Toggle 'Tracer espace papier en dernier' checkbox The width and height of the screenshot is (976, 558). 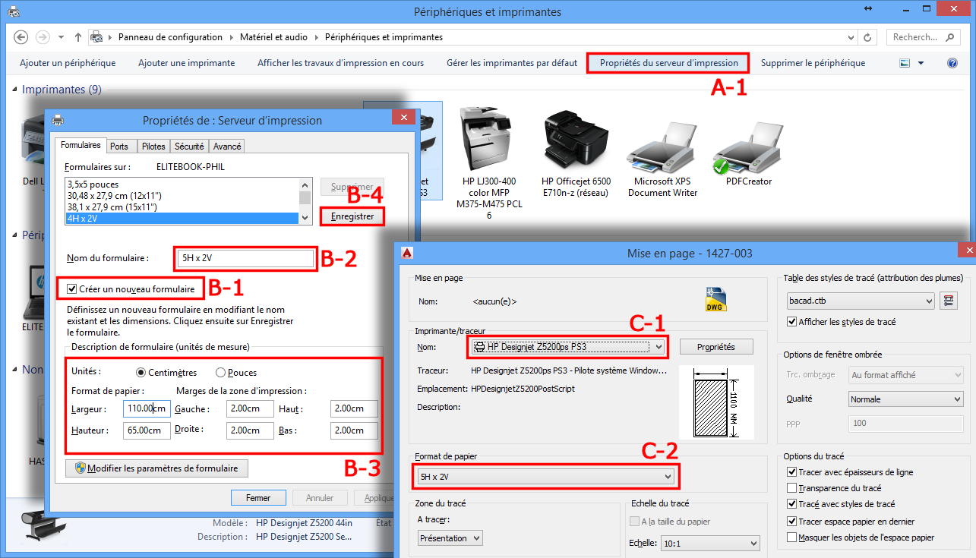click(793, 522)
